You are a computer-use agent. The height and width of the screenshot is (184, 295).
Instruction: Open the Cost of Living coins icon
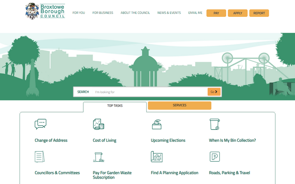click(99, 124)
